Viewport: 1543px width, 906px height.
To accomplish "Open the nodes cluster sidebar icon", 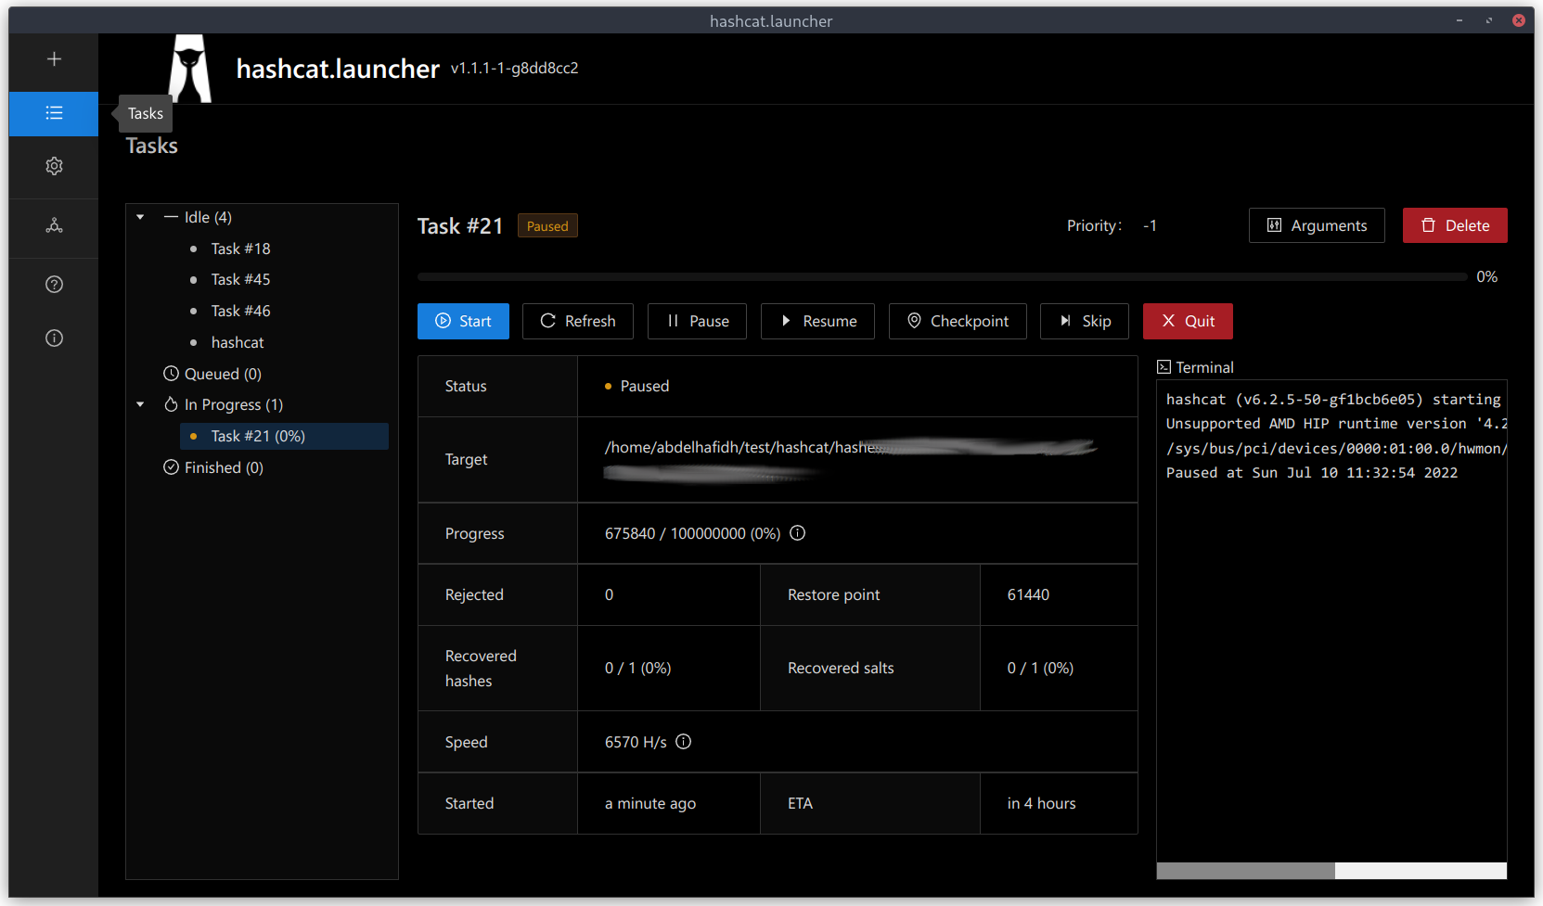I will [54, 225].
